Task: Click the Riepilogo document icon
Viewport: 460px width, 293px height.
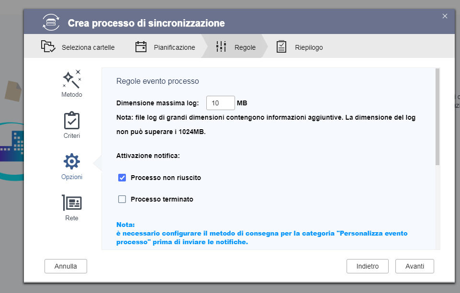Action: [x=281, y=47]
